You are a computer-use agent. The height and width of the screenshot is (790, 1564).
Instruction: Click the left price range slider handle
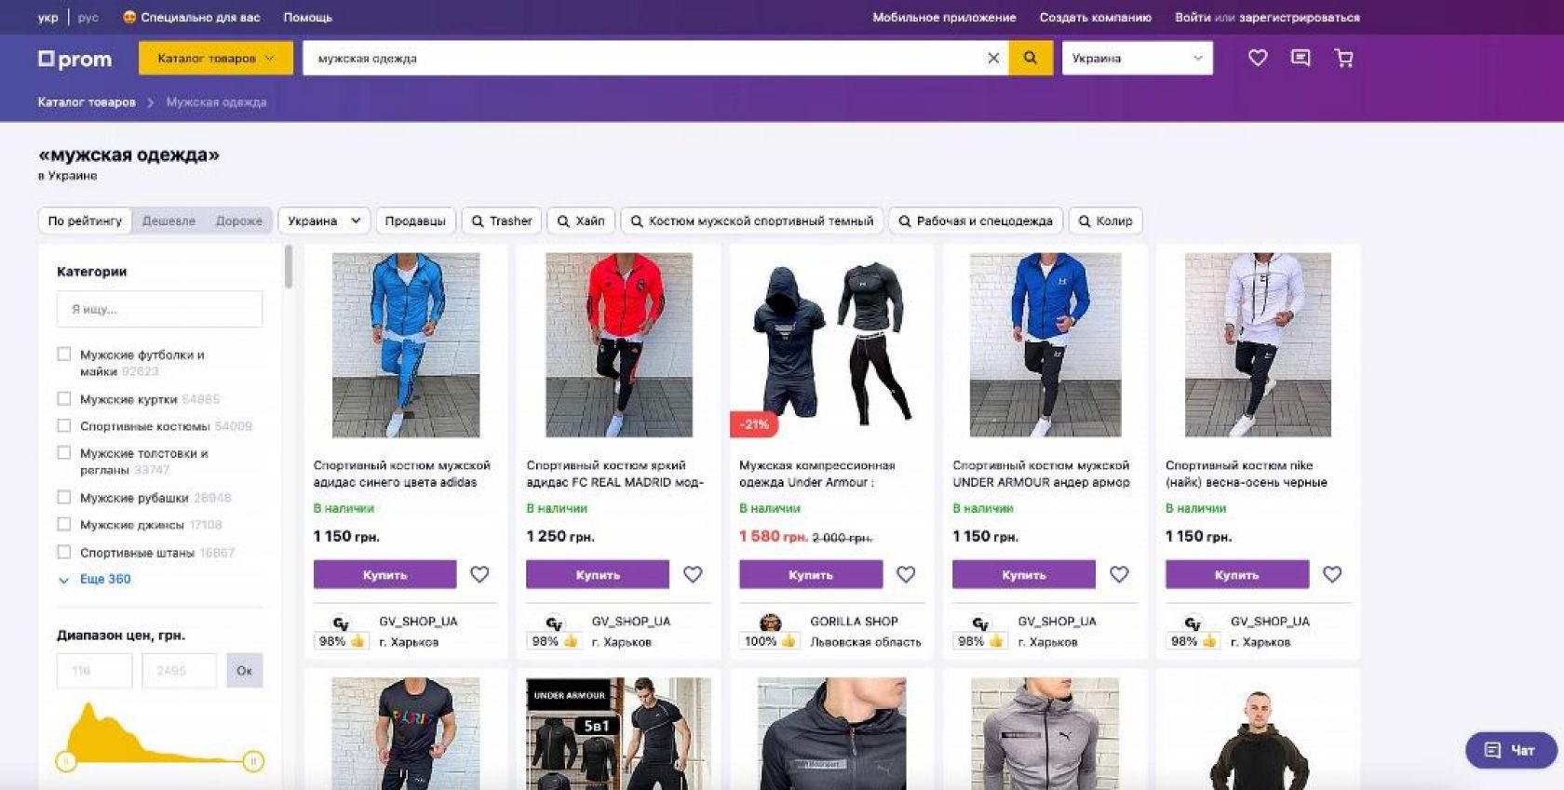coord(65,761)
